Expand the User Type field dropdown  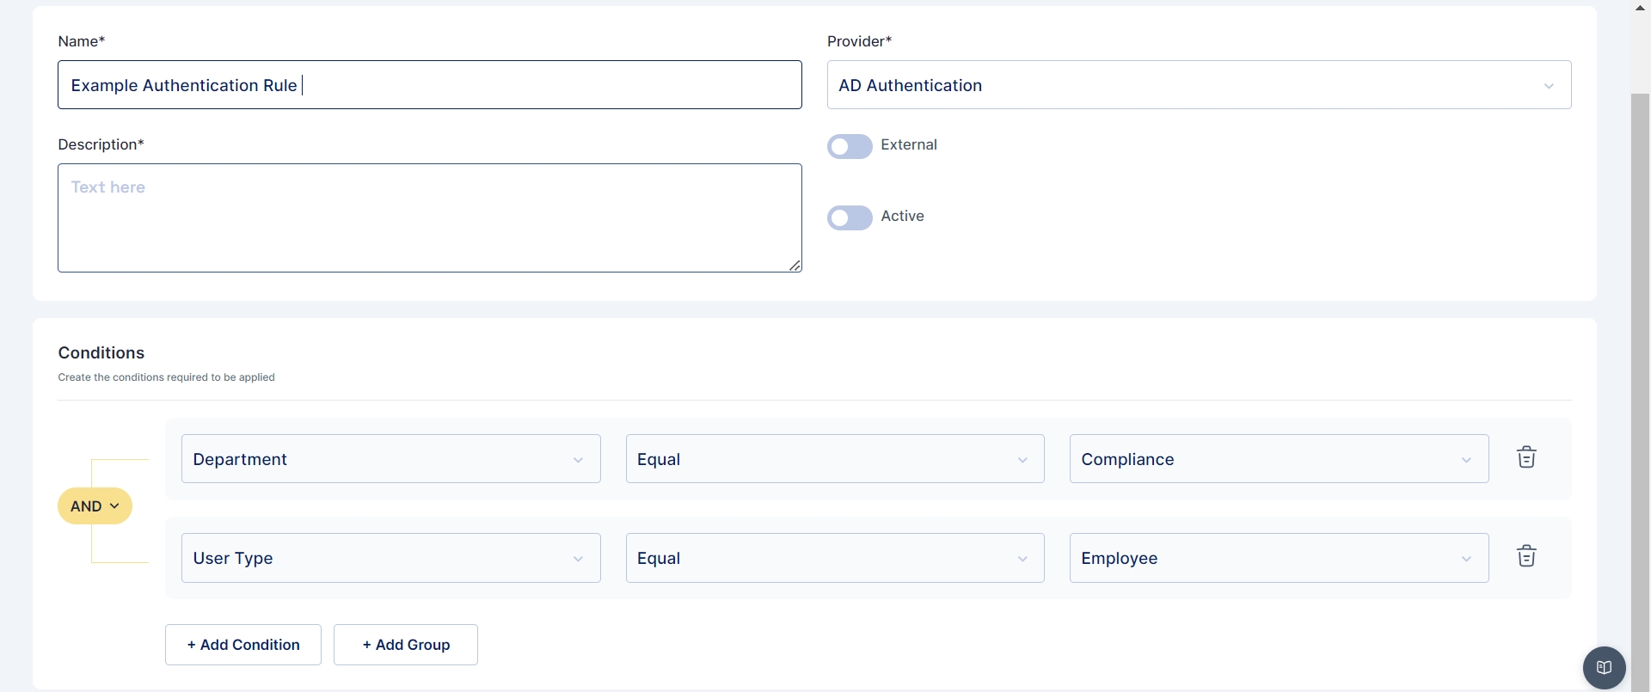pyautogui.click(x=390, y=558)
